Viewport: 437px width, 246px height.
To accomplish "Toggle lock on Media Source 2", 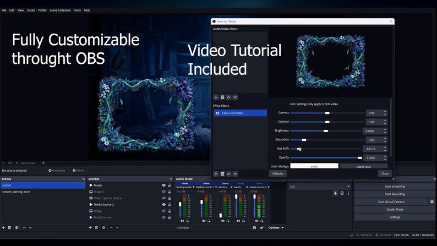I will point(170,205).
